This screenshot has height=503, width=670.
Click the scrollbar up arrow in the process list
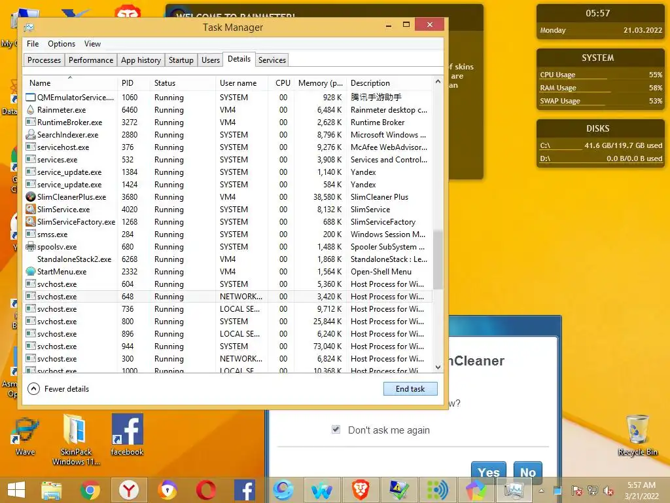[438, 81]
